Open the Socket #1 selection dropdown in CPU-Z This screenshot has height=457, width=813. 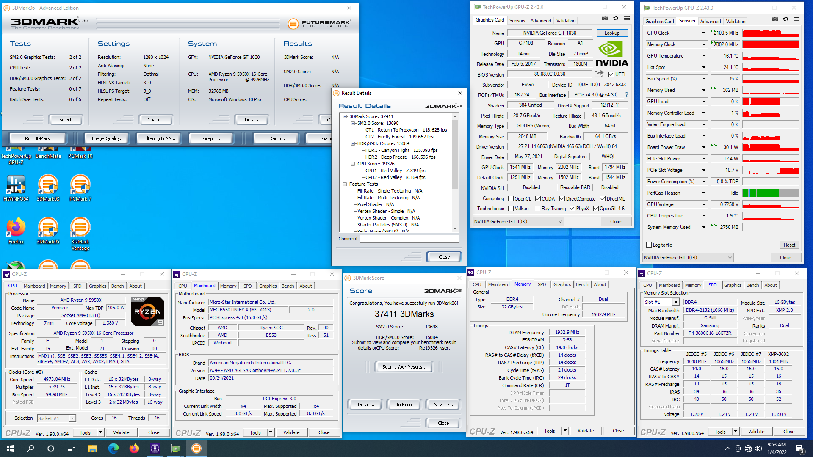point(56,418)
